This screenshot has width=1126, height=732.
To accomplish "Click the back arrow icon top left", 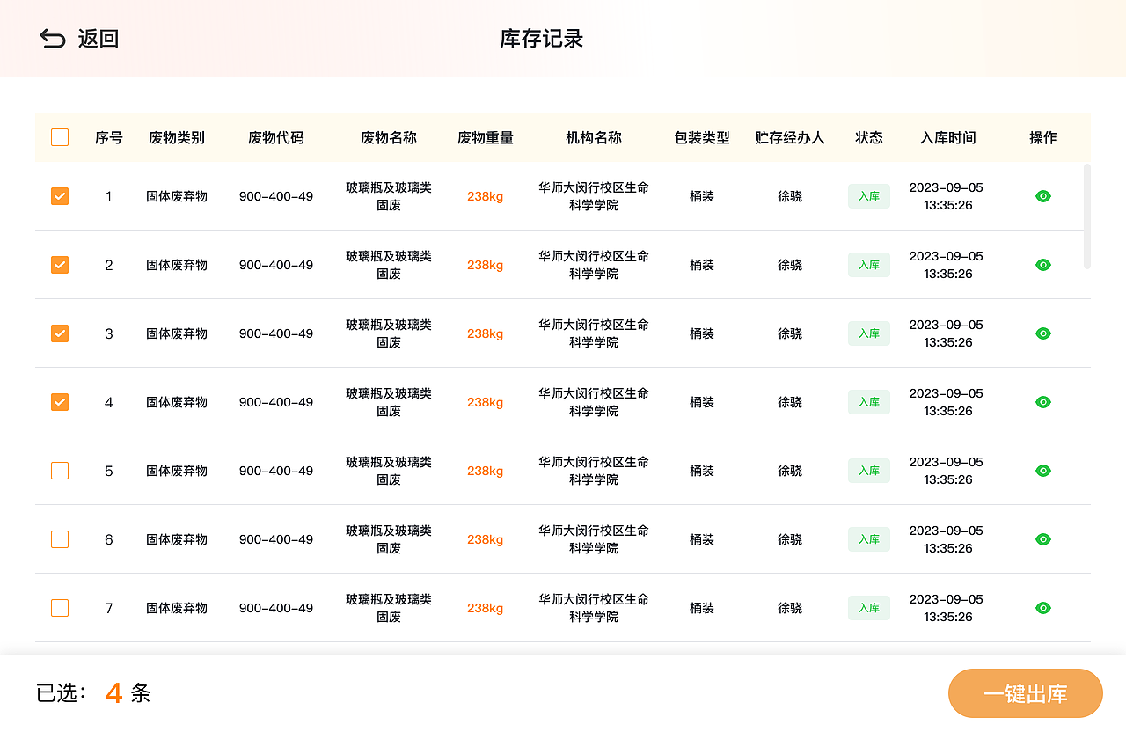I will (52, 39).
